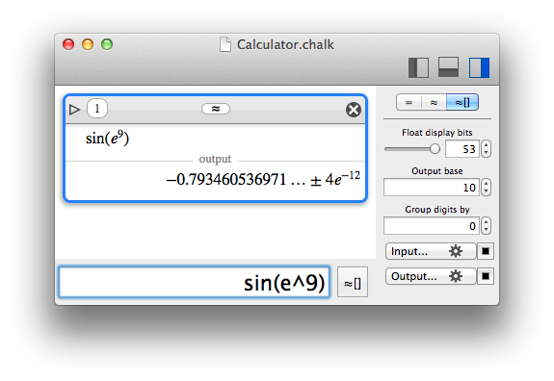
Task: Select the exact equals mode segment
Action: [409, 102]
